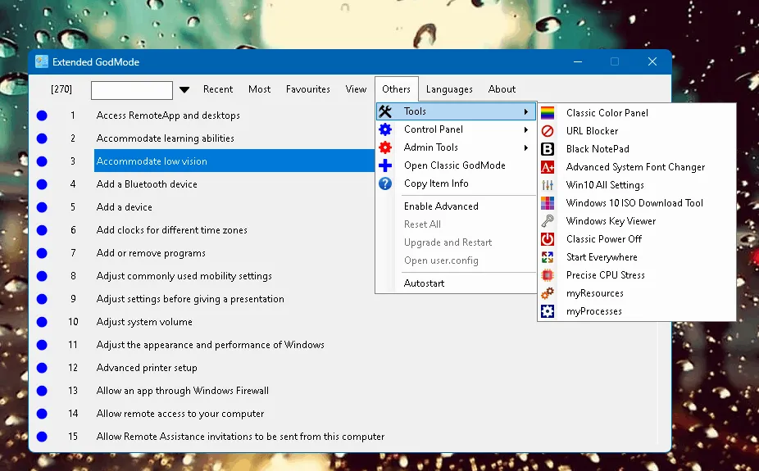Click the Precise CPU Stress chip icon
The image size is (759, 471).
(x=548, y=275)
